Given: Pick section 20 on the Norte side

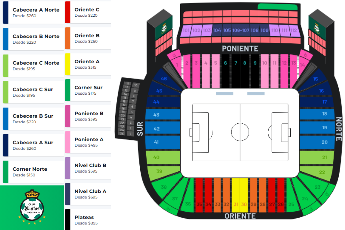Looking at the screenshot, I should point(325,142).
